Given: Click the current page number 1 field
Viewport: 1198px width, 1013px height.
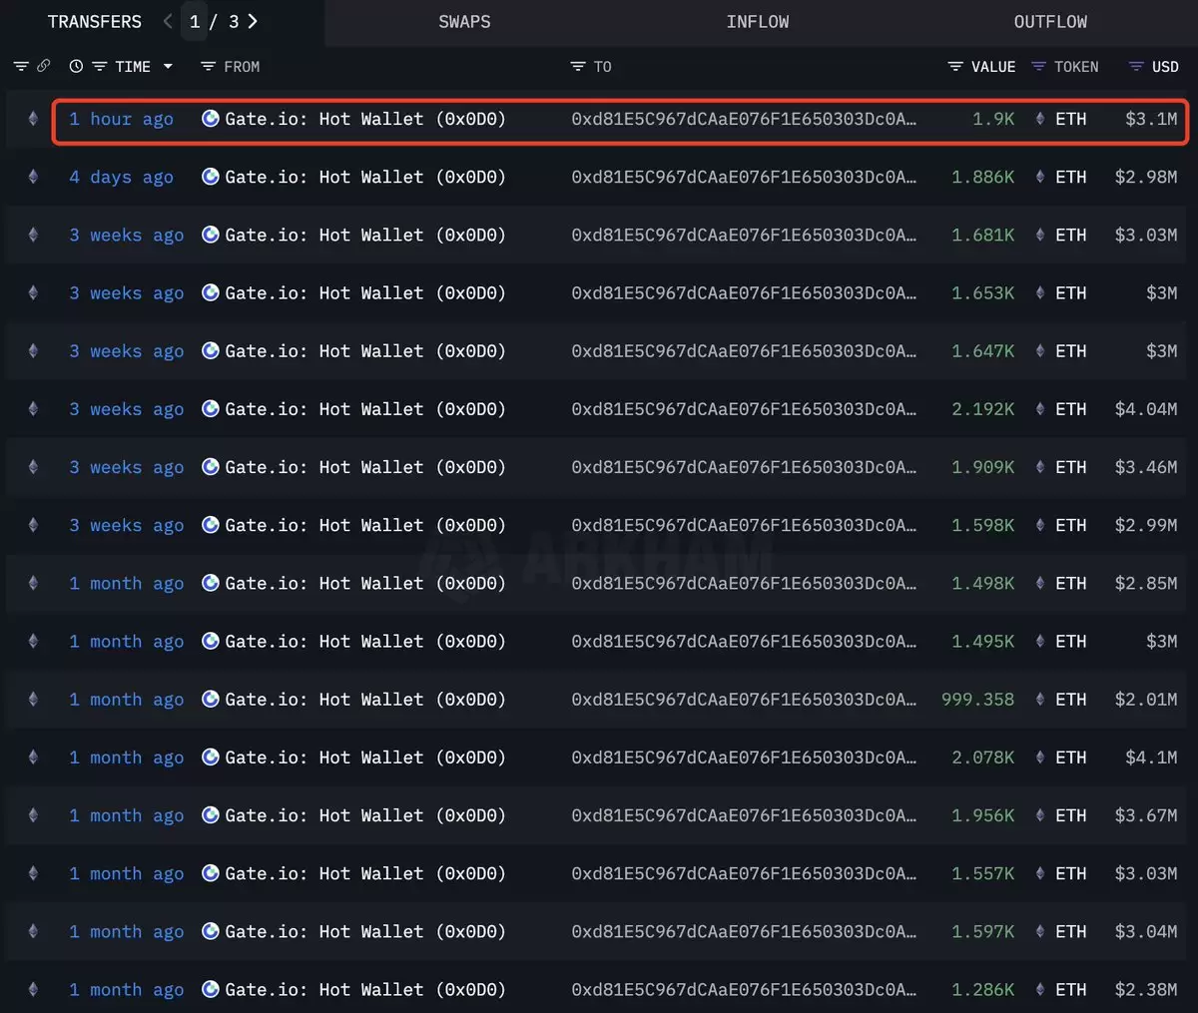Looking at the screenshot, I should [195, 21].
